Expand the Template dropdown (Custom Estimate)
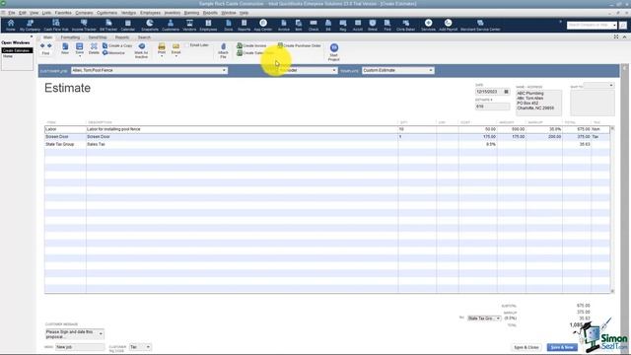This screenshot has height=355, width=631. 431,70
